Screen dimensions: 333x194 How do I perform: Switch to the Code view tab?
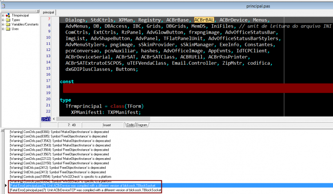click(130, 125)
